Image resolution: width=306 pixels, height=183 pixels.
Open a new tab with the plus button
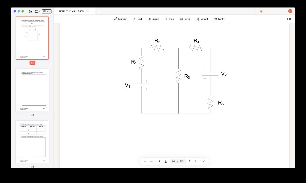[99, 11]
